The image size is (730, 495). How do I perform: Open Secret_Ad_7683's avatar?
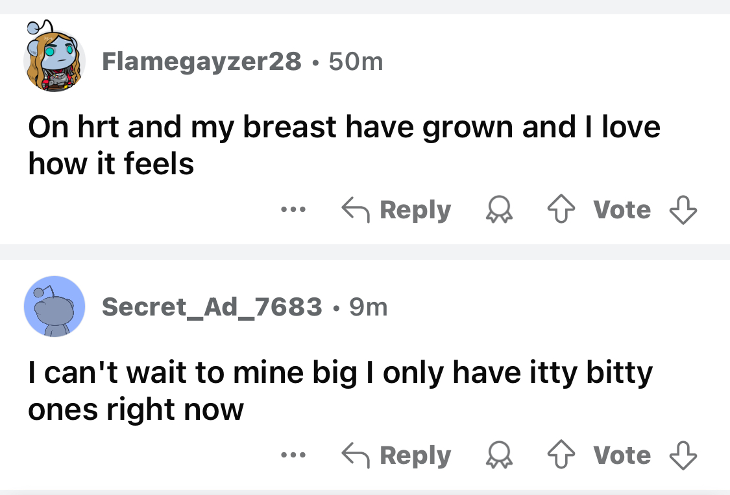pyautogui.click(x=55, y=306)
